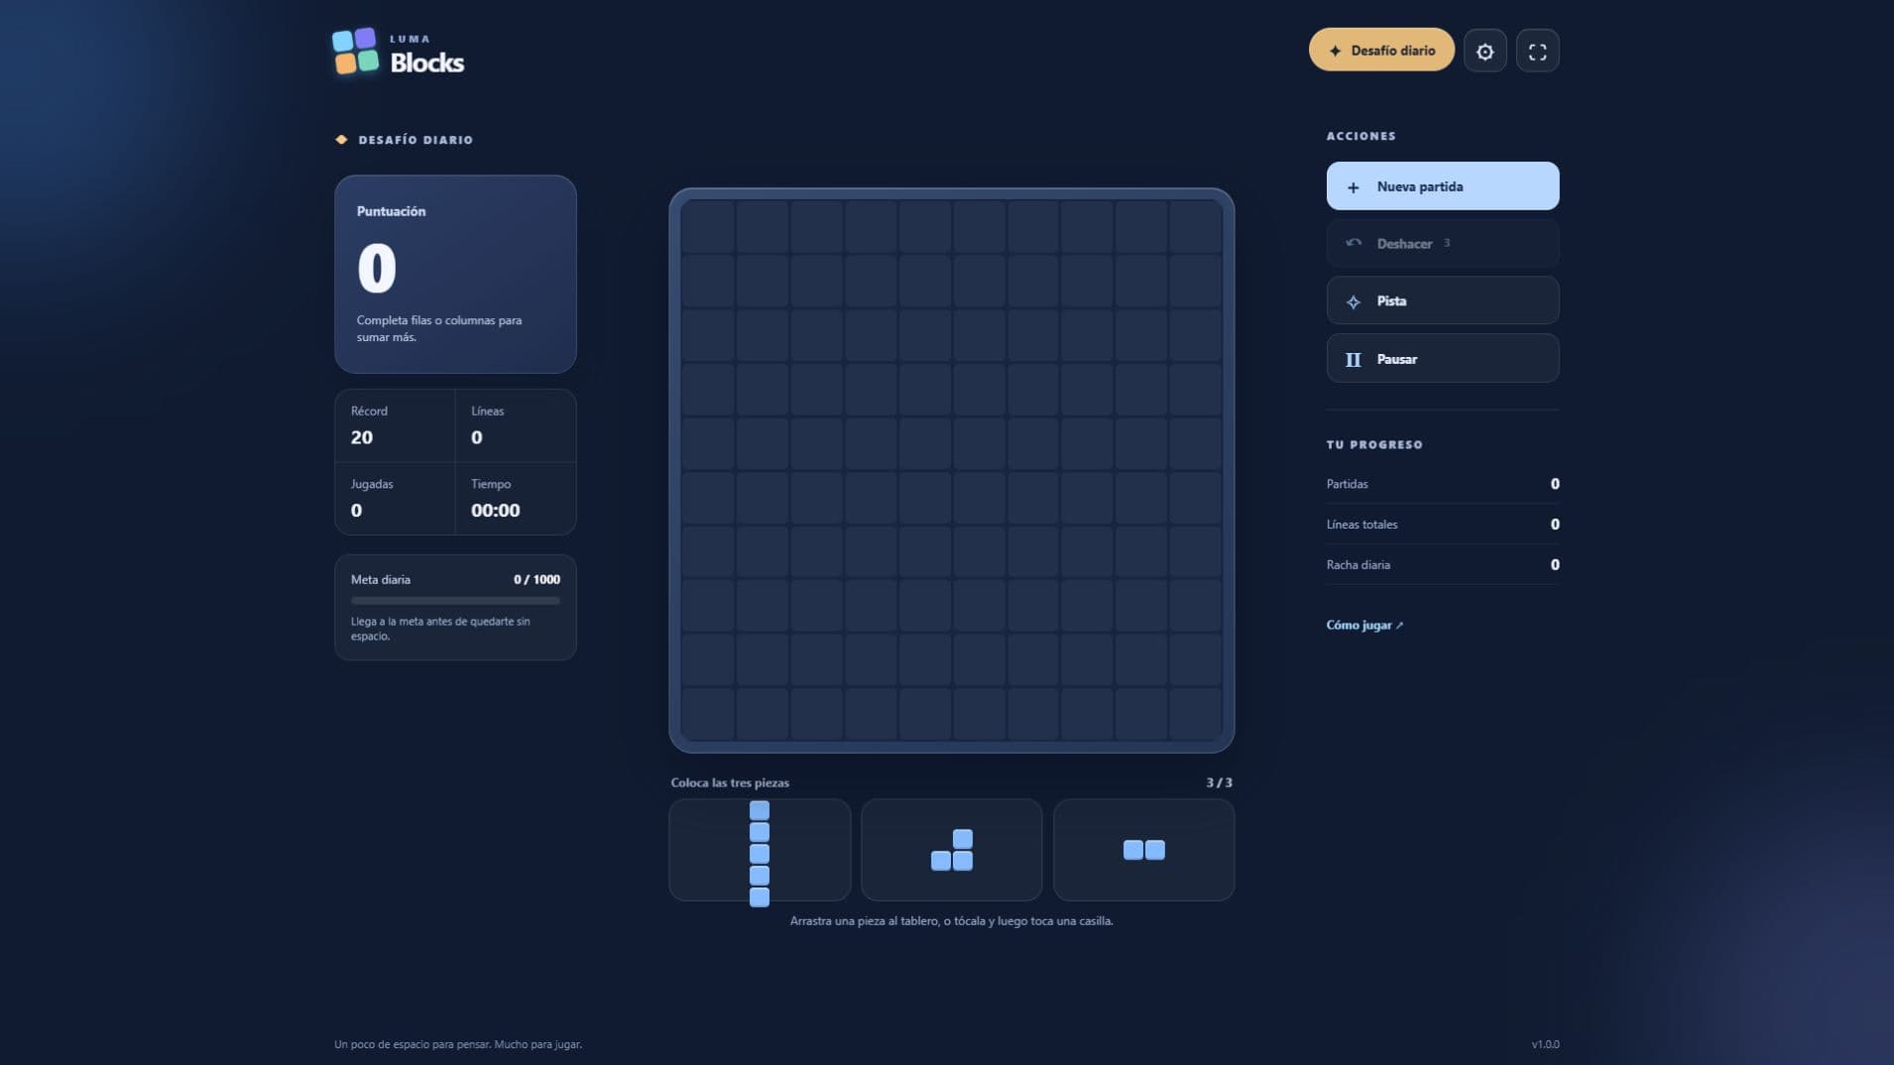This screenshot has height=1065, width=1894.
Task: Click the Líneas counter
Action: [516, 425]
